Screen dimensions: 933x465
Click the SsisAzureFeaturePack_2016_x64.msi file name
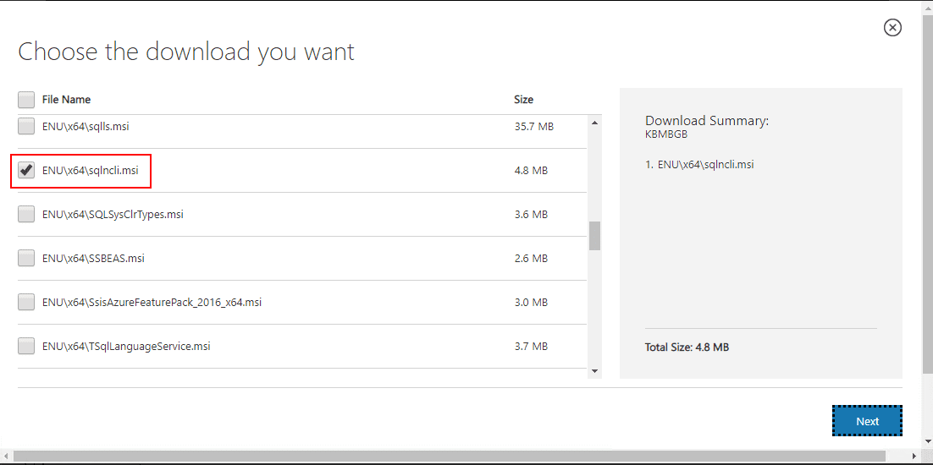click(152, 303)
